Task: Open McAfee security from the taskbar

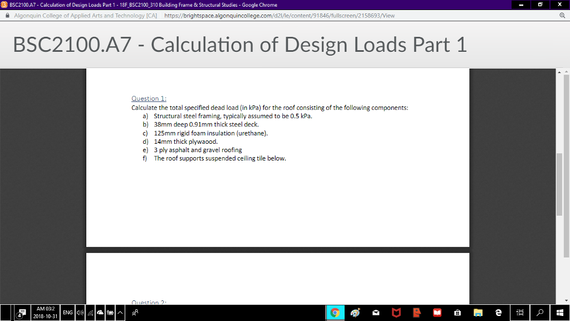Action: click(x=396, y=313)
